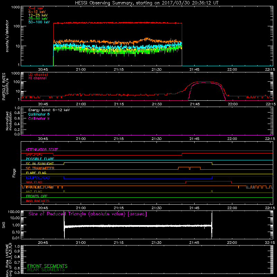Click the SAA_FLAG label
277x277 pixels.
[34, 182]
